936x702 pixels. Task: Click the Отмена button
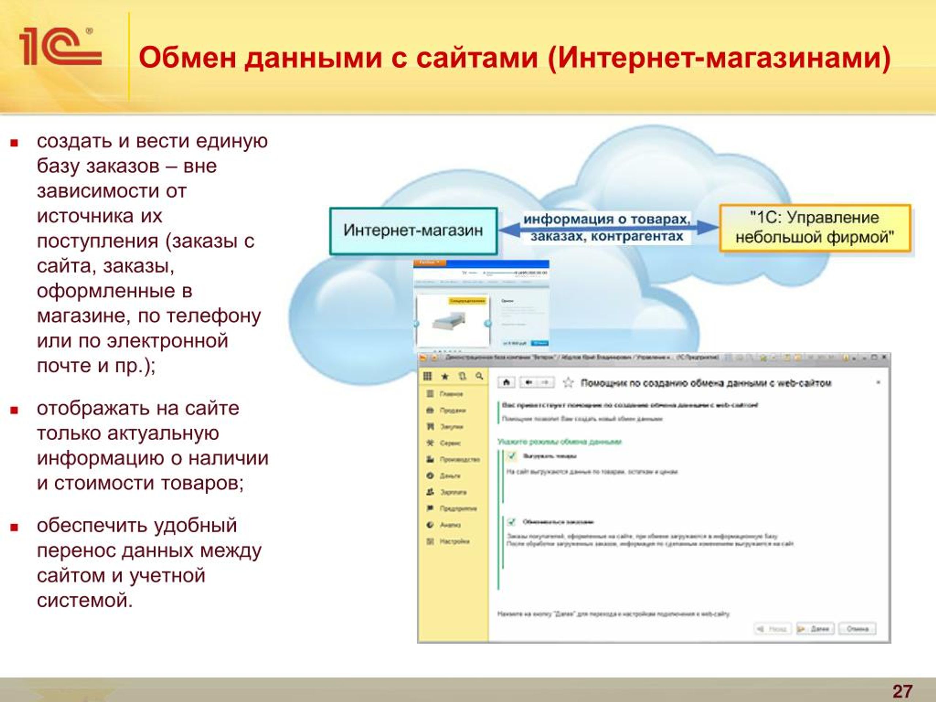point(857,629)
